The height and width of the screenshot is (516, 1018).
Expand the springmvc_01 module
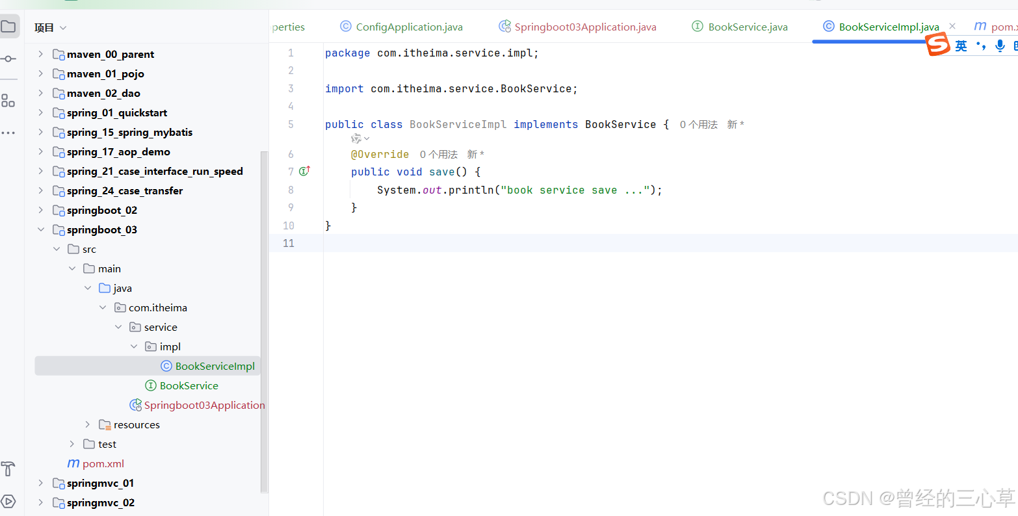click(x=41, y=483)
